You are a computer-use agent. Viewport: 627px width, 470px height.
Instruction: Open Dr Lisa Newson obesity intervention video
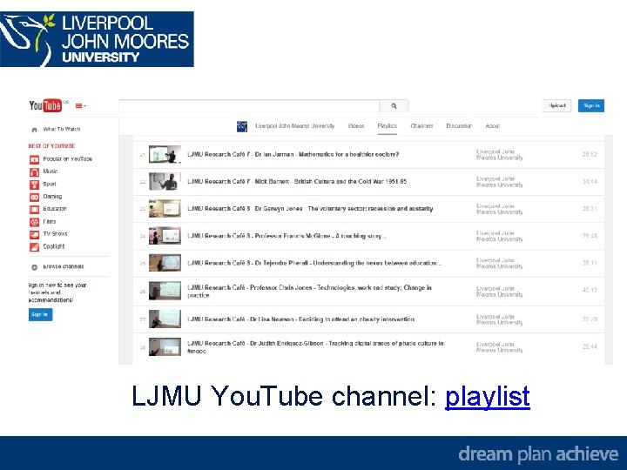[300, 319]
